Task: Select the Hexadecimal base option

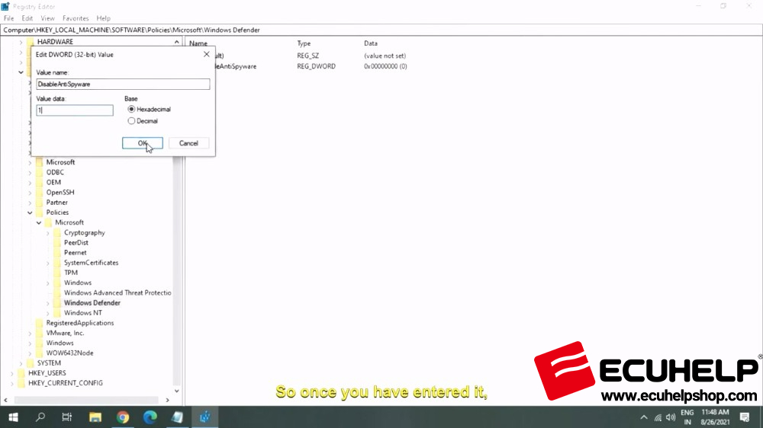Action: (149, 110)
